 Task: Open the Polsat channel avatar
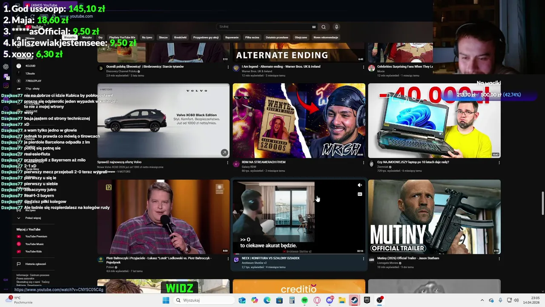(x=100, y=260)
